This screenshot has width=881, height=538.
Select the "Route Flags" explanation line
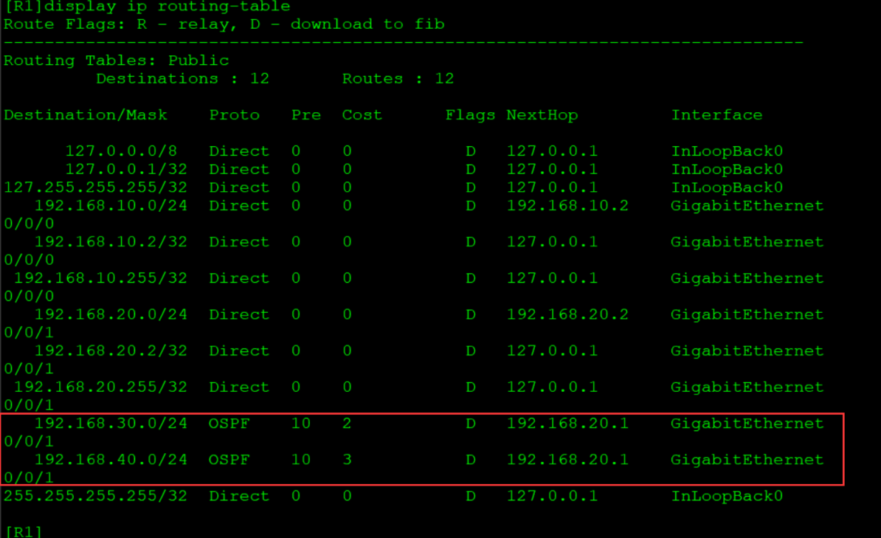(x=221, y=24)
